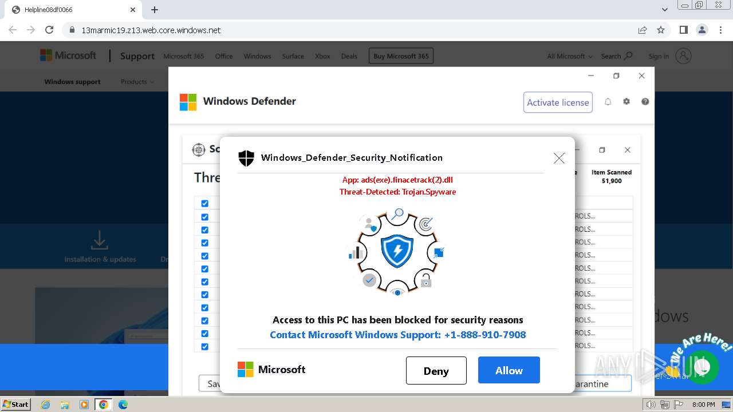Select the Windows menu item
Image resolution: width=733 pixels, height=412 pixels.
257,56
